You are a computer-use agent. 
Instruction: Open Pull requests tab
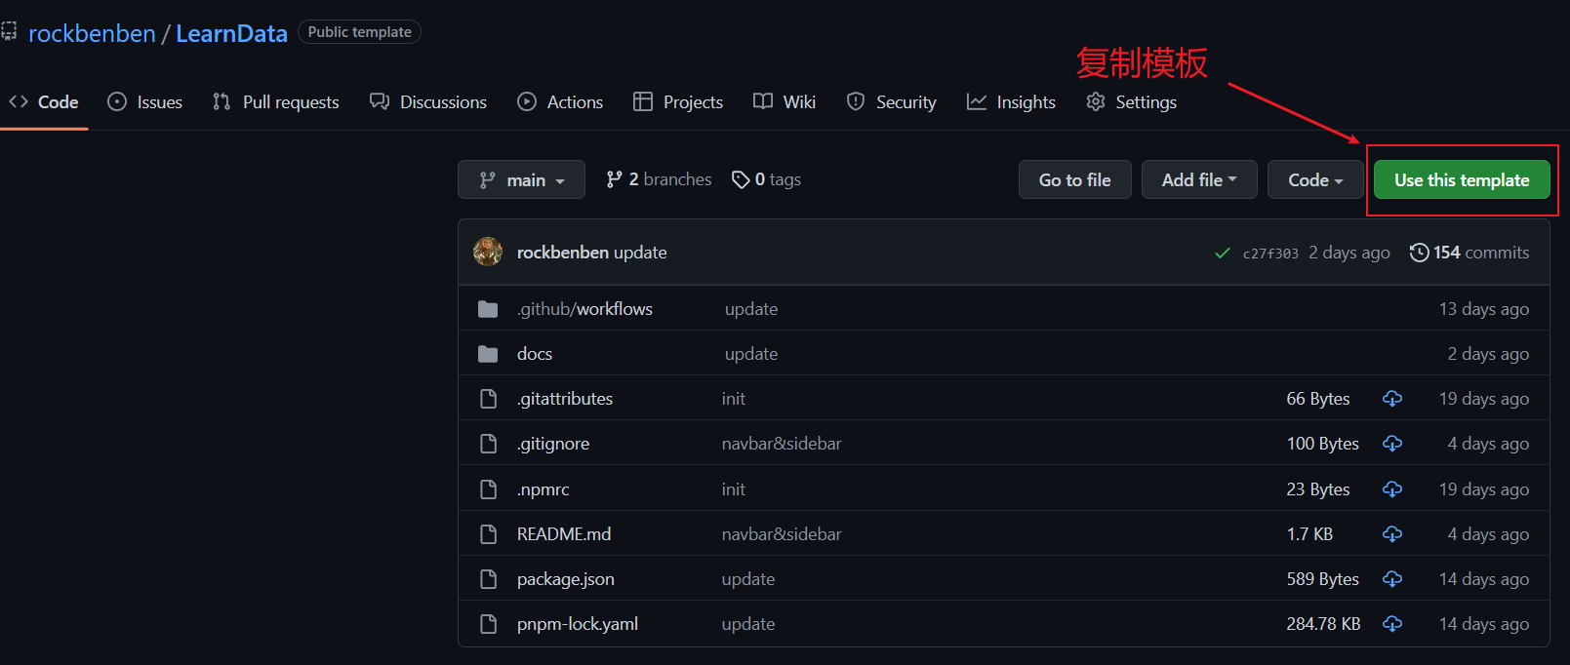(x=276, y=101)
